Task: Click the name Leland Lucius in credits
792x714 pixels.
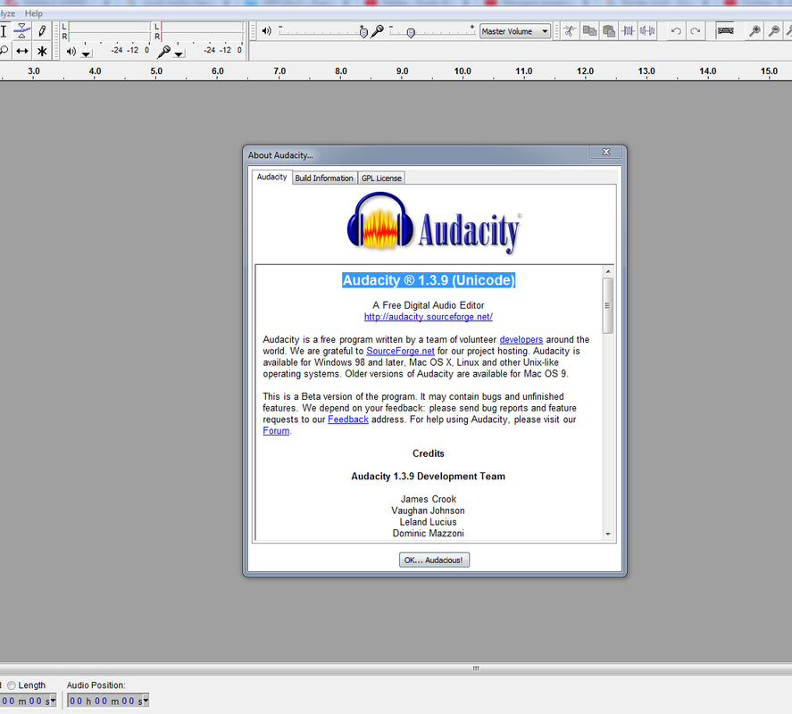Action: tap(428, 521)
